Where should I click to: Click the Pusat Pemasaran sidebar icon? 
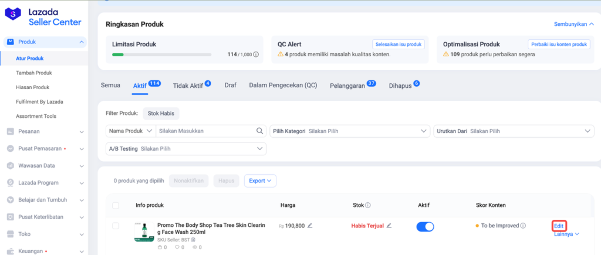[x=11, y=148]
